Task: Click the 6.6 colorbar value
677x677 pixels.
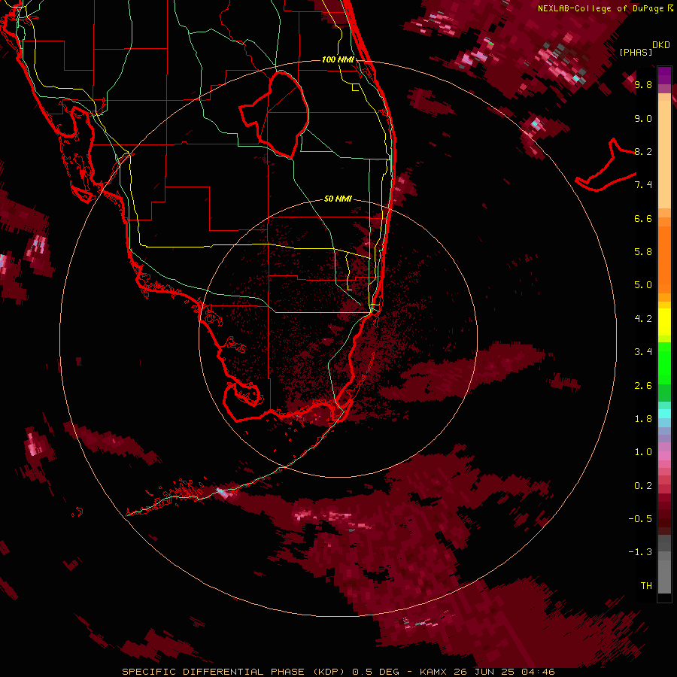Action: [x=643, y=218]
